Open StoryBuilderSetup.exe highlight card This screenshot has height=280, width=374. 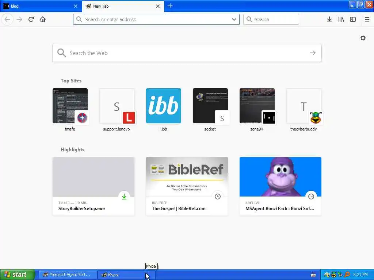pyautogui.click(x=93, y=186)
